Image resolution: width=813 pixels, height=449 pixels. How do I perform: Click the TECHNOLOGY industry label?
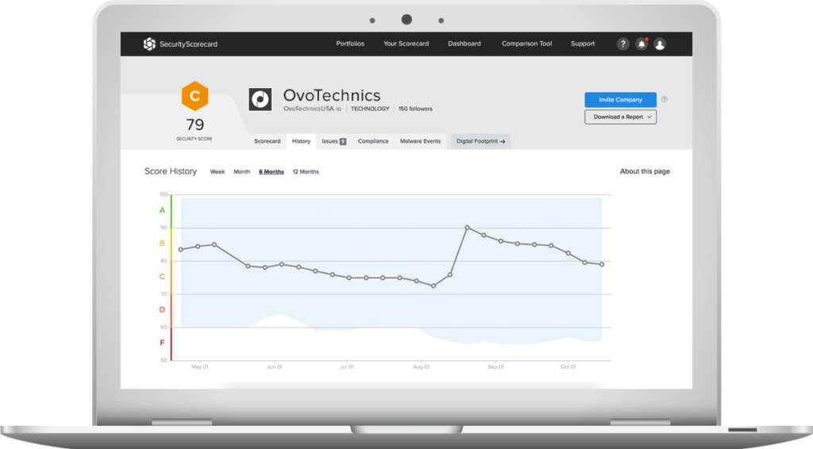coord(370,109)
